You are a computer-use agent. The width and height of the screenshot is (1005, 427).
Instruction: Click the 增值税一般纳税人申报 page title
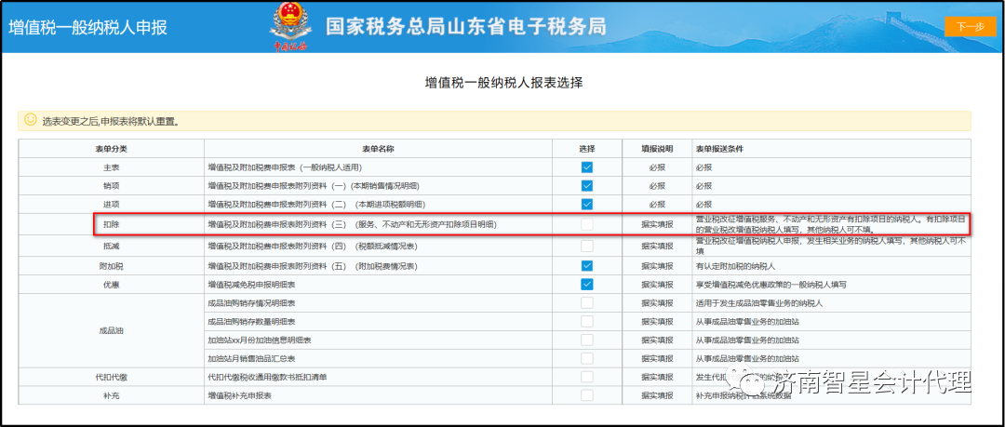pos(87,28)
